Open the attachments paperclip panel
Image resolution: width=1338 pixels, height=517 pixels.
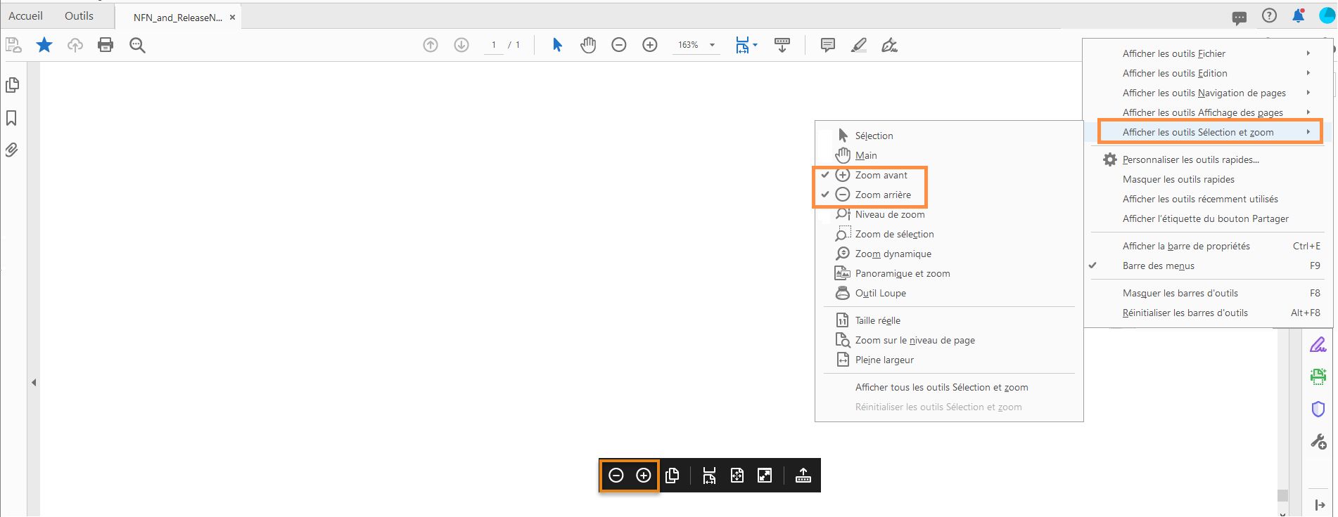12,150
